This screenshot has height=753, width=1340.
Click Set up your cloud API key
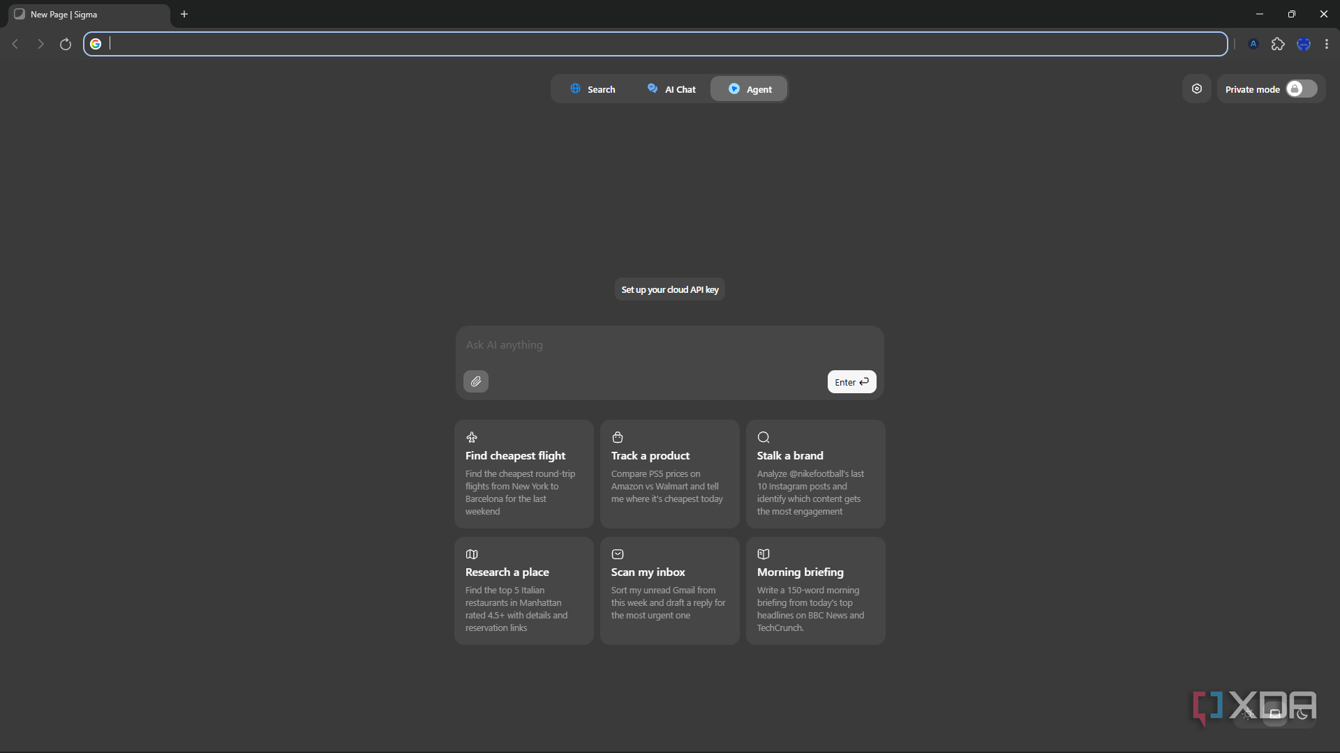pos(670,289)
